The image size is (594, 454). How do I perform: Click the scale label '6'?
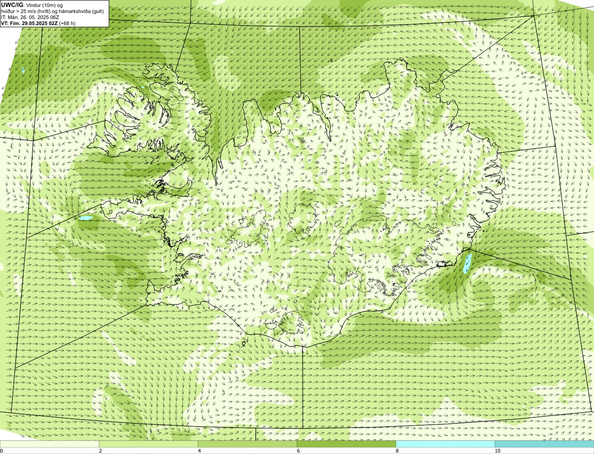coord(298,451)
